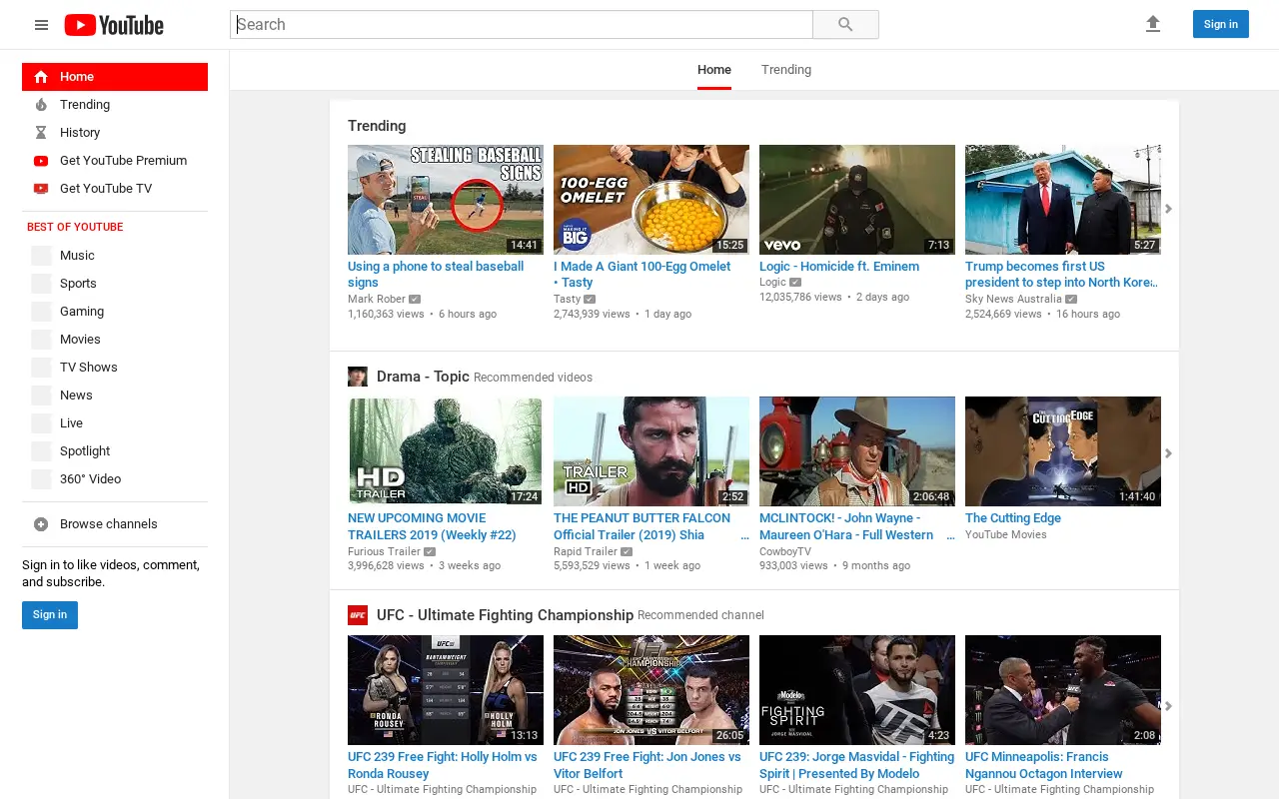Select History in the sidebar
The width and height of the screenshot is (1279, 799).
(x=115, y=133)
